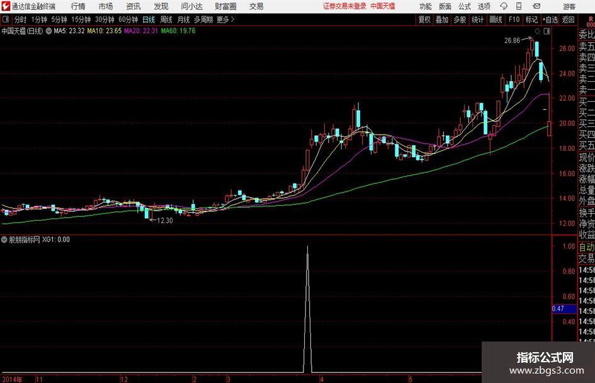Viewport: 595px width, 383px height.
Task: Add stock with +自选 button
Action: (x=550, y=19)
